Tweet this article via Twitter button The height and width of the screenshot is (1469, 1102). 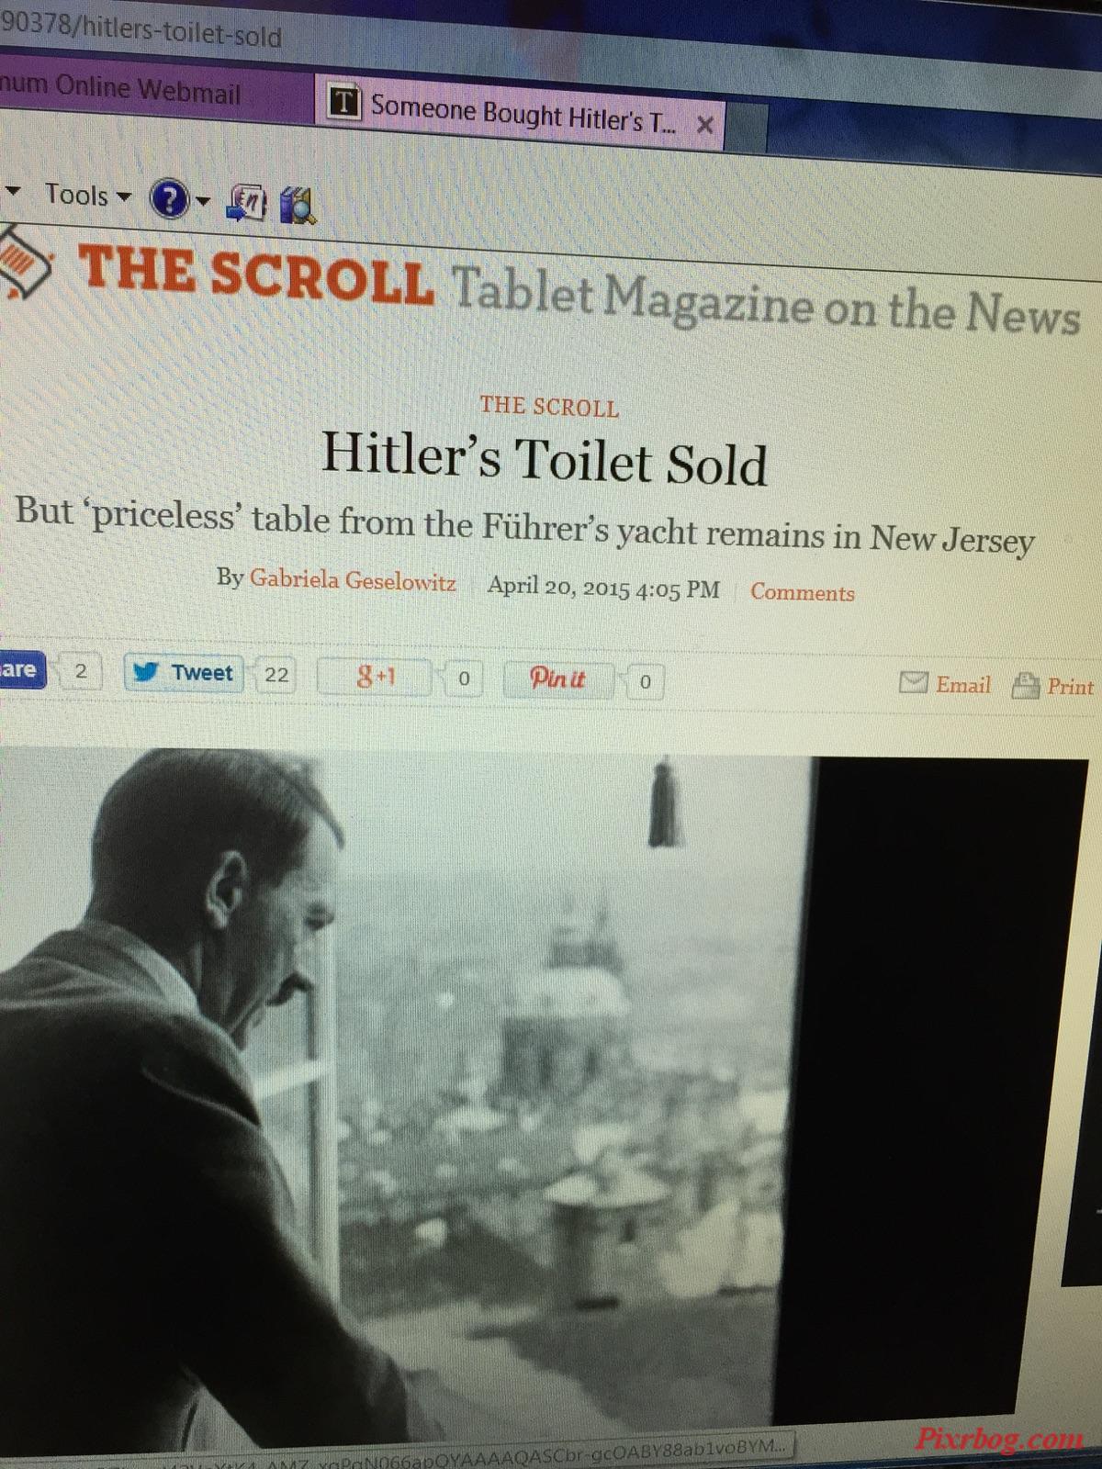(x=184, y=673)
